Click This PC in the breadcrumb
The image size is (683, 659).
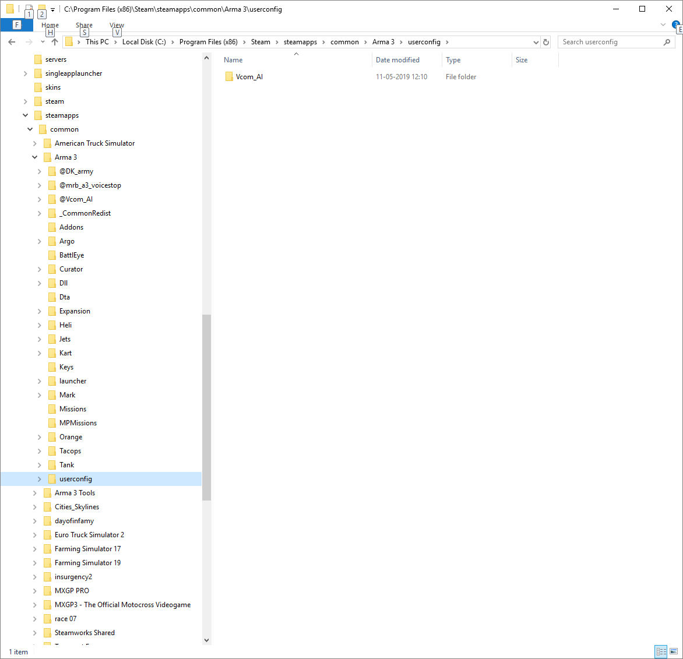pos(97,42)
